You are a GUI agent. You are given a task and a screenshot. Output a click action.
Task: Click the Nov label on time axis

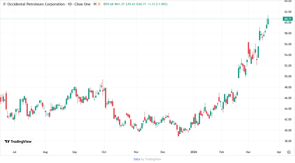136,152
